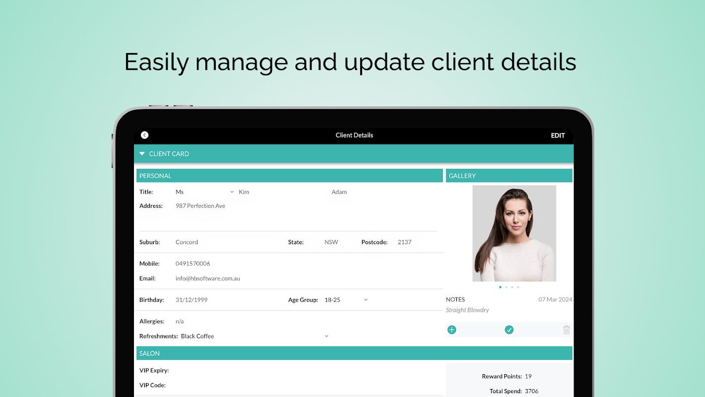
Task: Click the Suburb value Concord
Action: 187,242
